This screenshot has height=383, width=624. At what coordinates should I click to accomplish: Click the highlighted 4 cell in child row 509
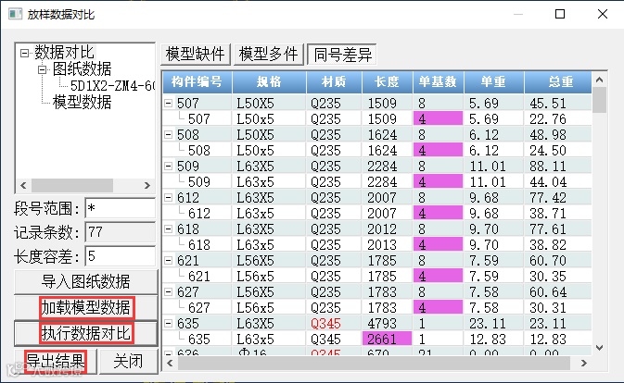(439, 181)
